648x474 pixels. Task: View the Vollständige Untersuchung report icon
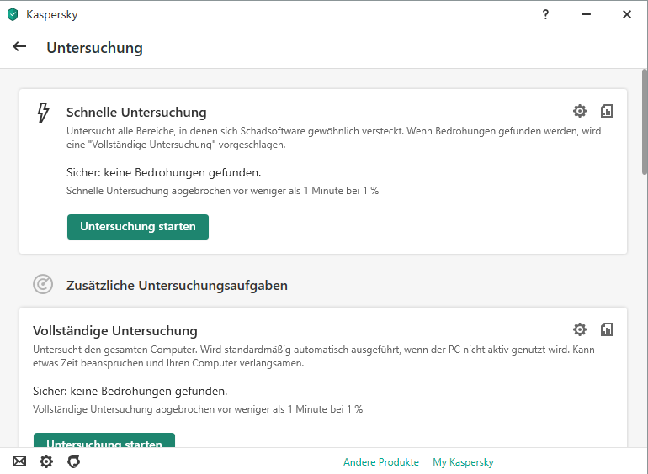(607, 329)
